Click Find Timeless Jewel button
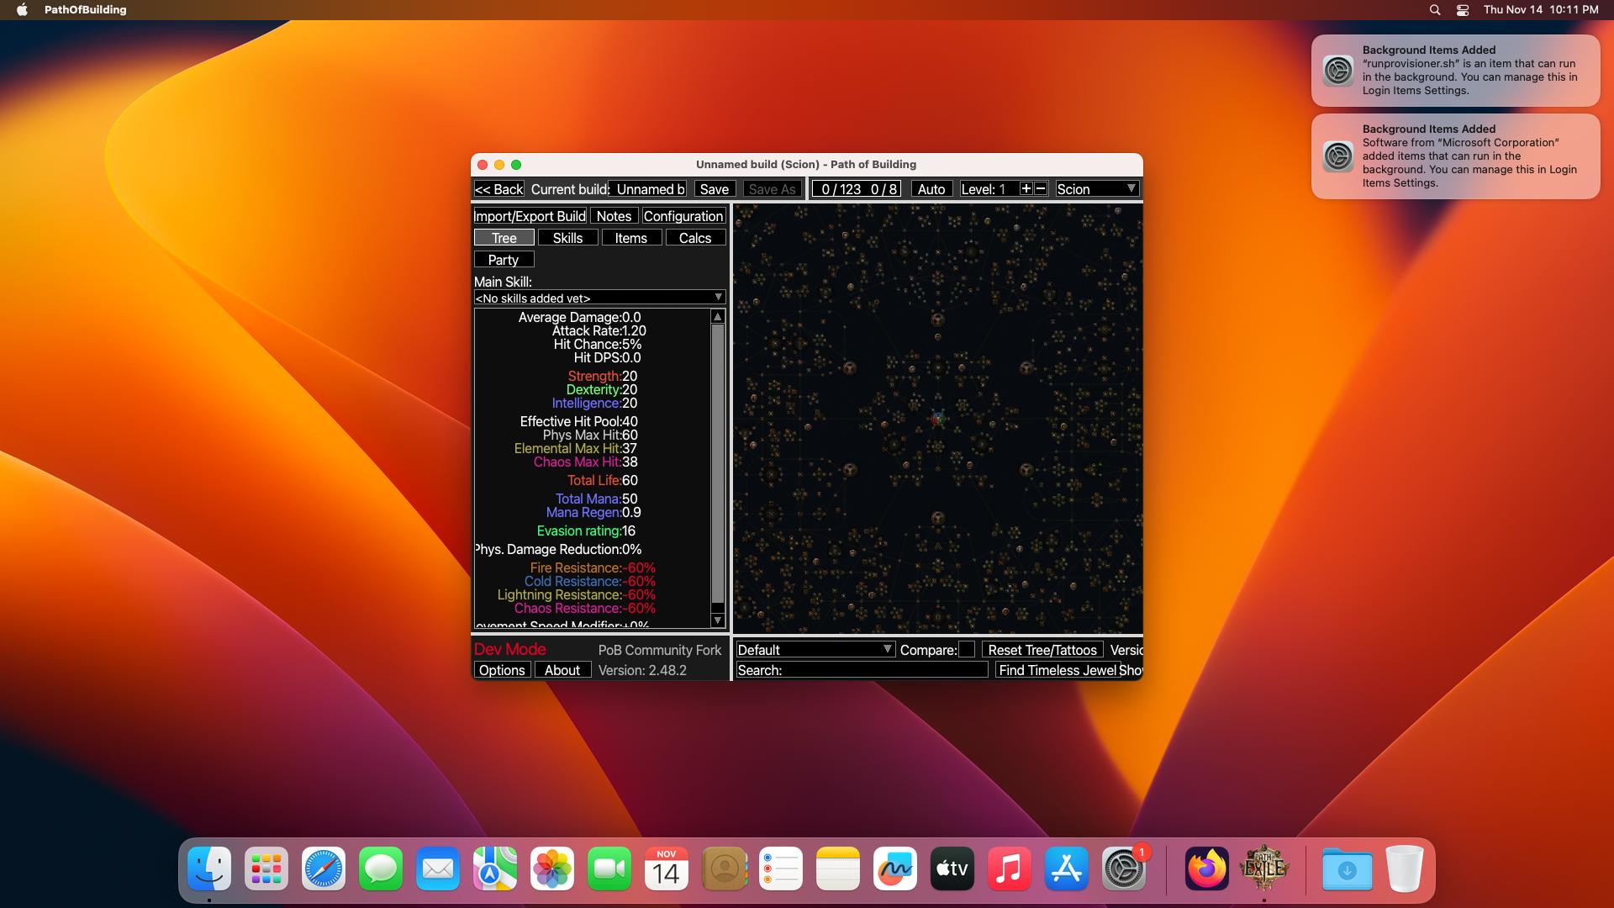This screenshot has height=908, width=1614. pyautogui.click(x=1058, y=669)
